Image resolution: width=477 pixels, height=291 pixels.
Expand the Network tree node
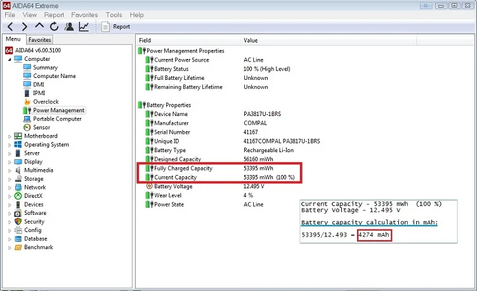pyautogui.click(x=10, y=188)
